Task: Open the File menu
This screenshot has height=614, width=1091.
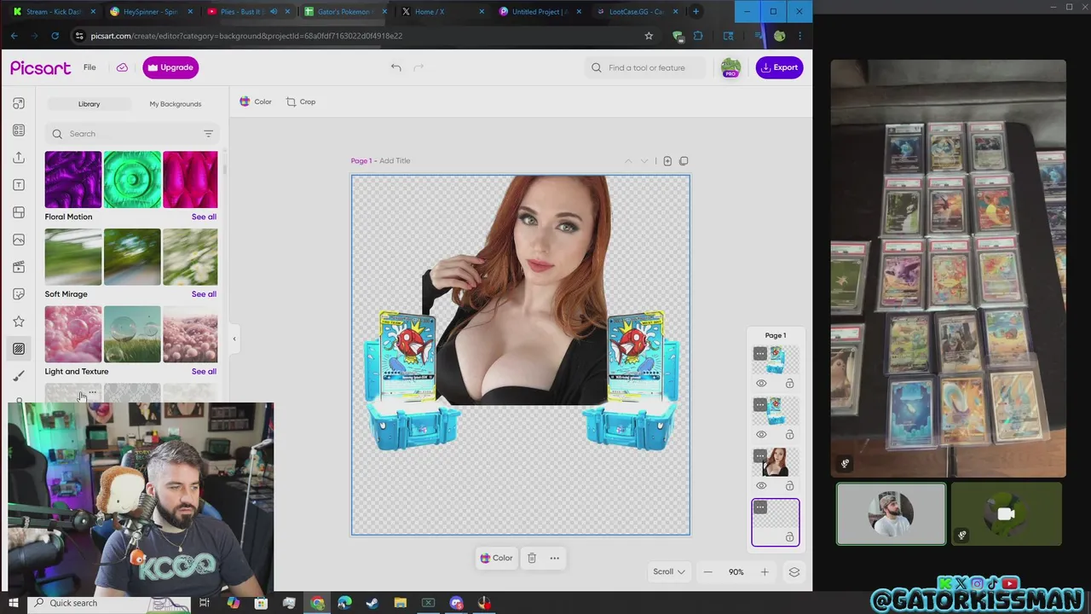Action: [89, 67]
